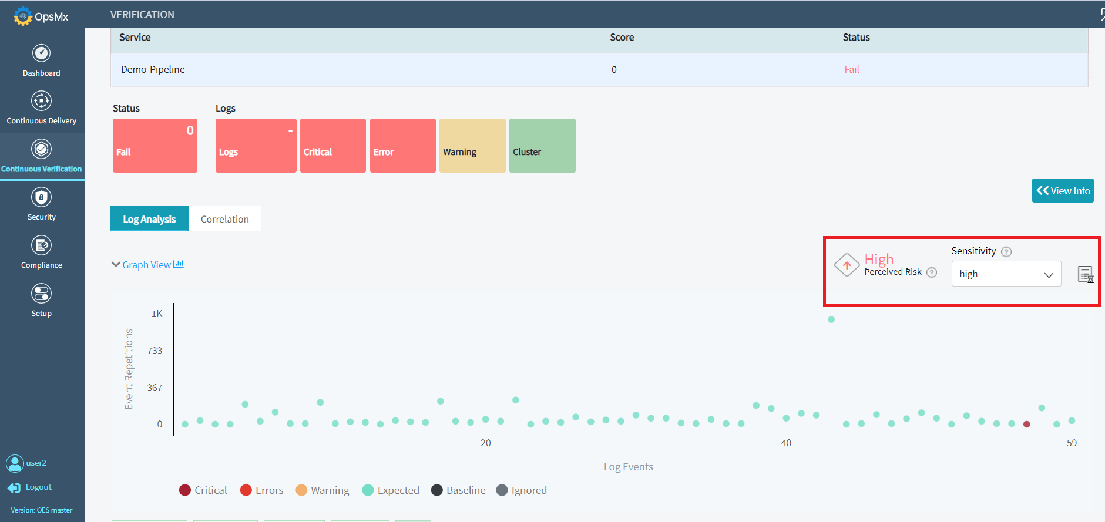Open the Setup toggle icon
Viewport: 1105px width, 522px height.
pos(41,294)
